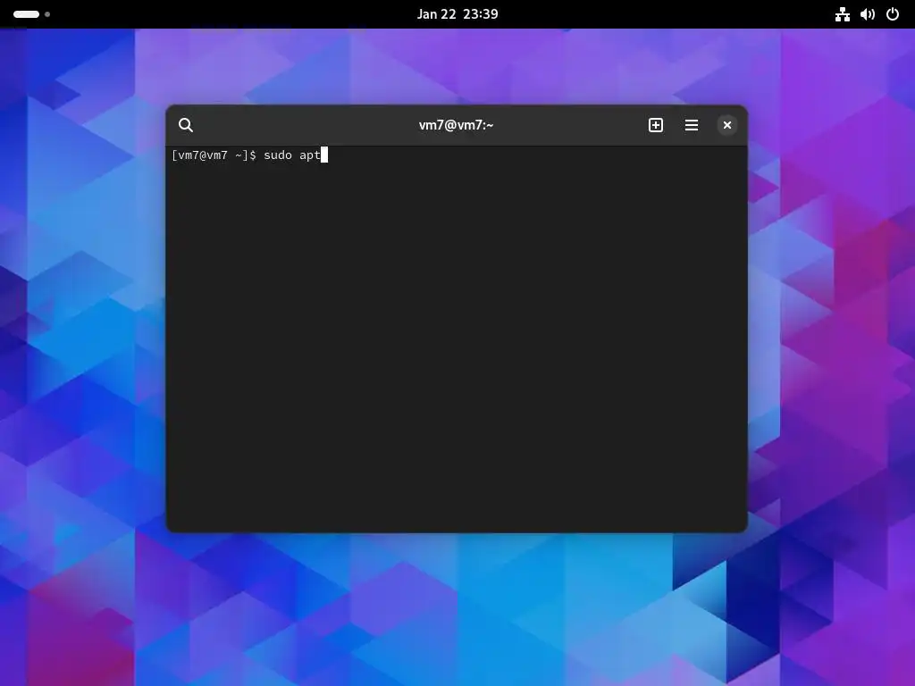Open the terminal hamburger menu
The width and height of the screenshot is (915, 686).
(692, 125)
